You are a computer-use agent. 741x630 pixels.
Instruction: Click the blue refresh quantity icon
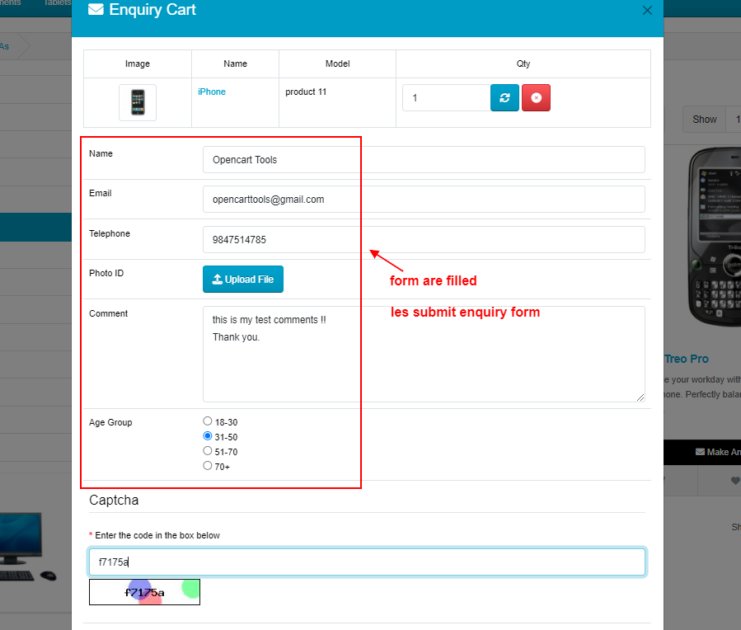(504, 97)
